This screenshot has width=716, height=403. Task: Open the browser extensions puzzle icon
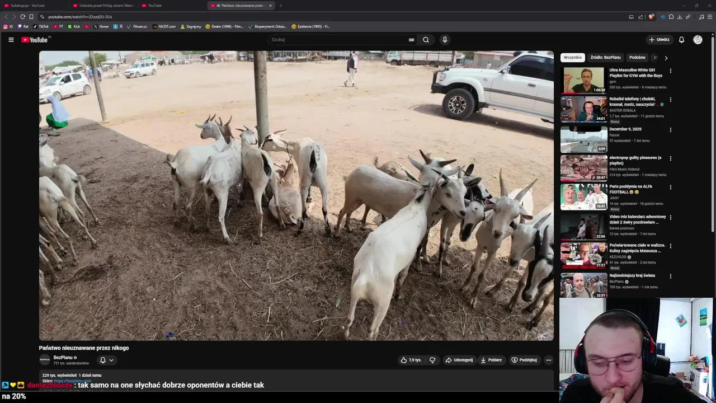(671, 17)
